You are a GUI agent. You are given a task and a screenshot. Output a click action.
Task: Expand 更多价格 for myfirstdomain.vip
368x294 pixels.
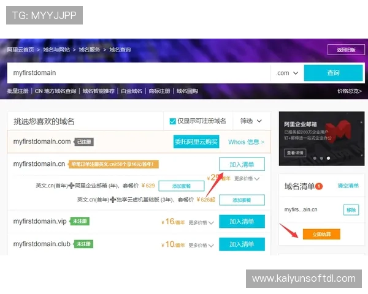tap(201, 222)
